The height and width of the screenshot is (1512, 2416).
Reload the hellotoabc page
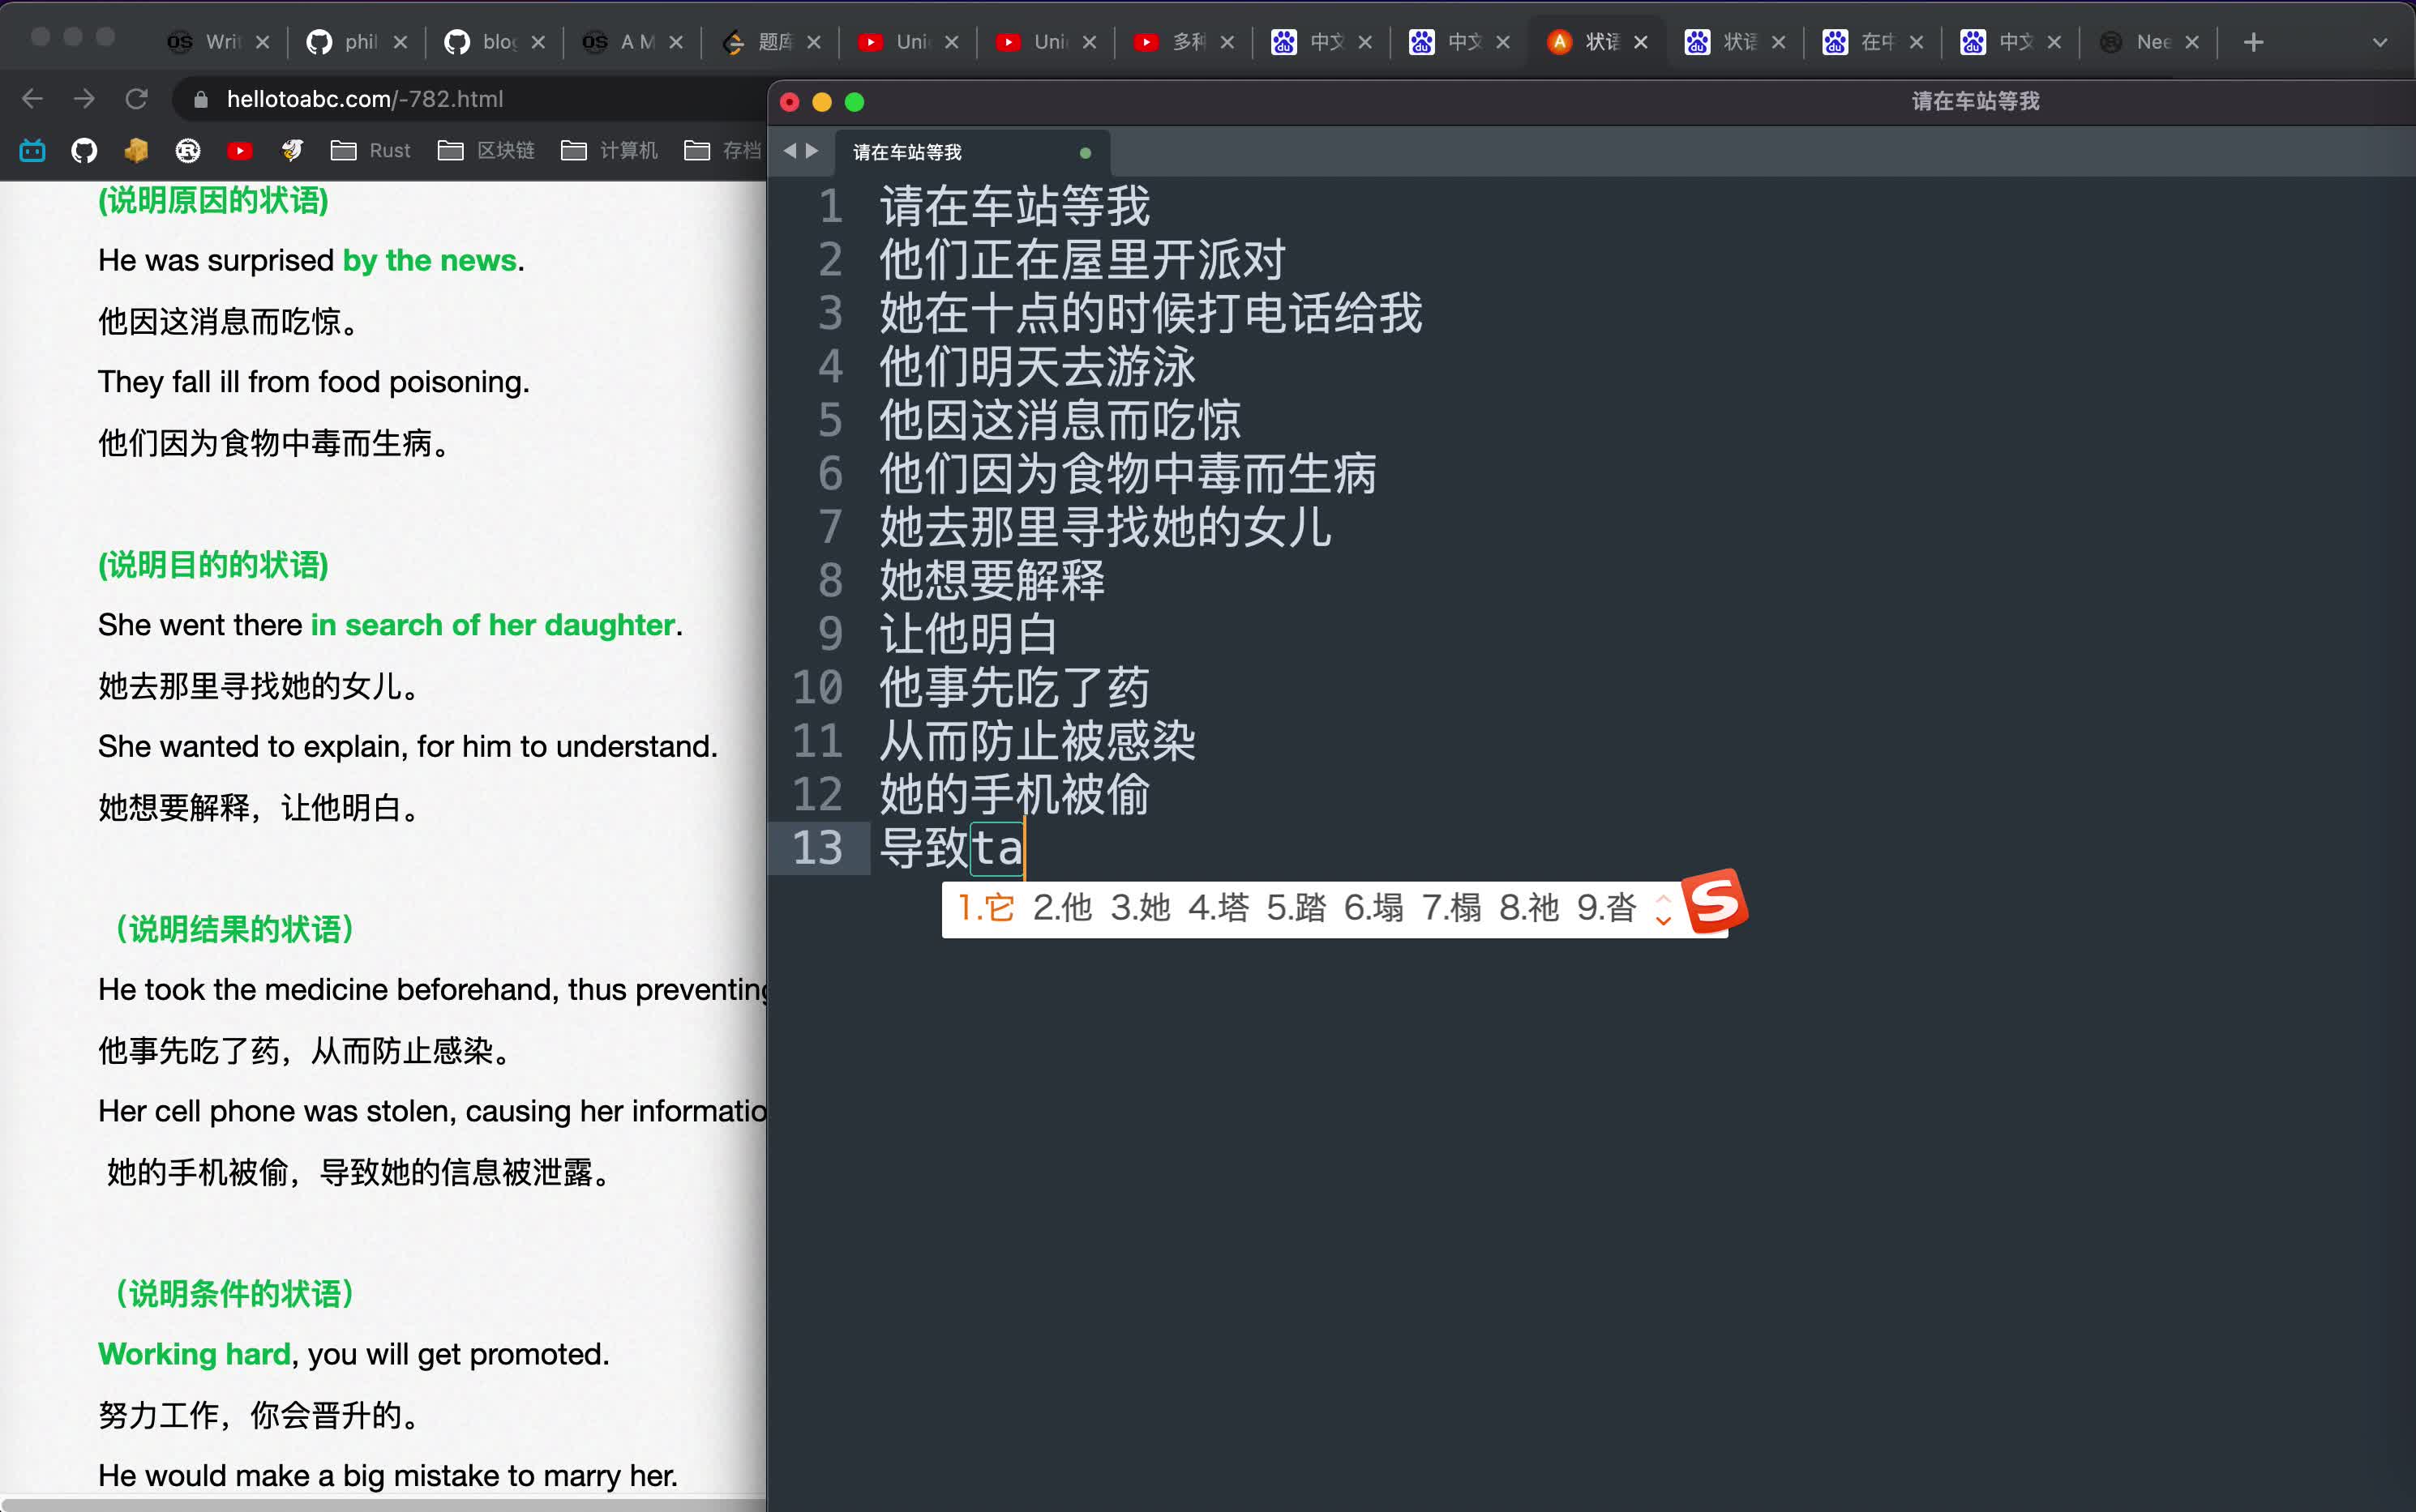[x=137, y=99]
